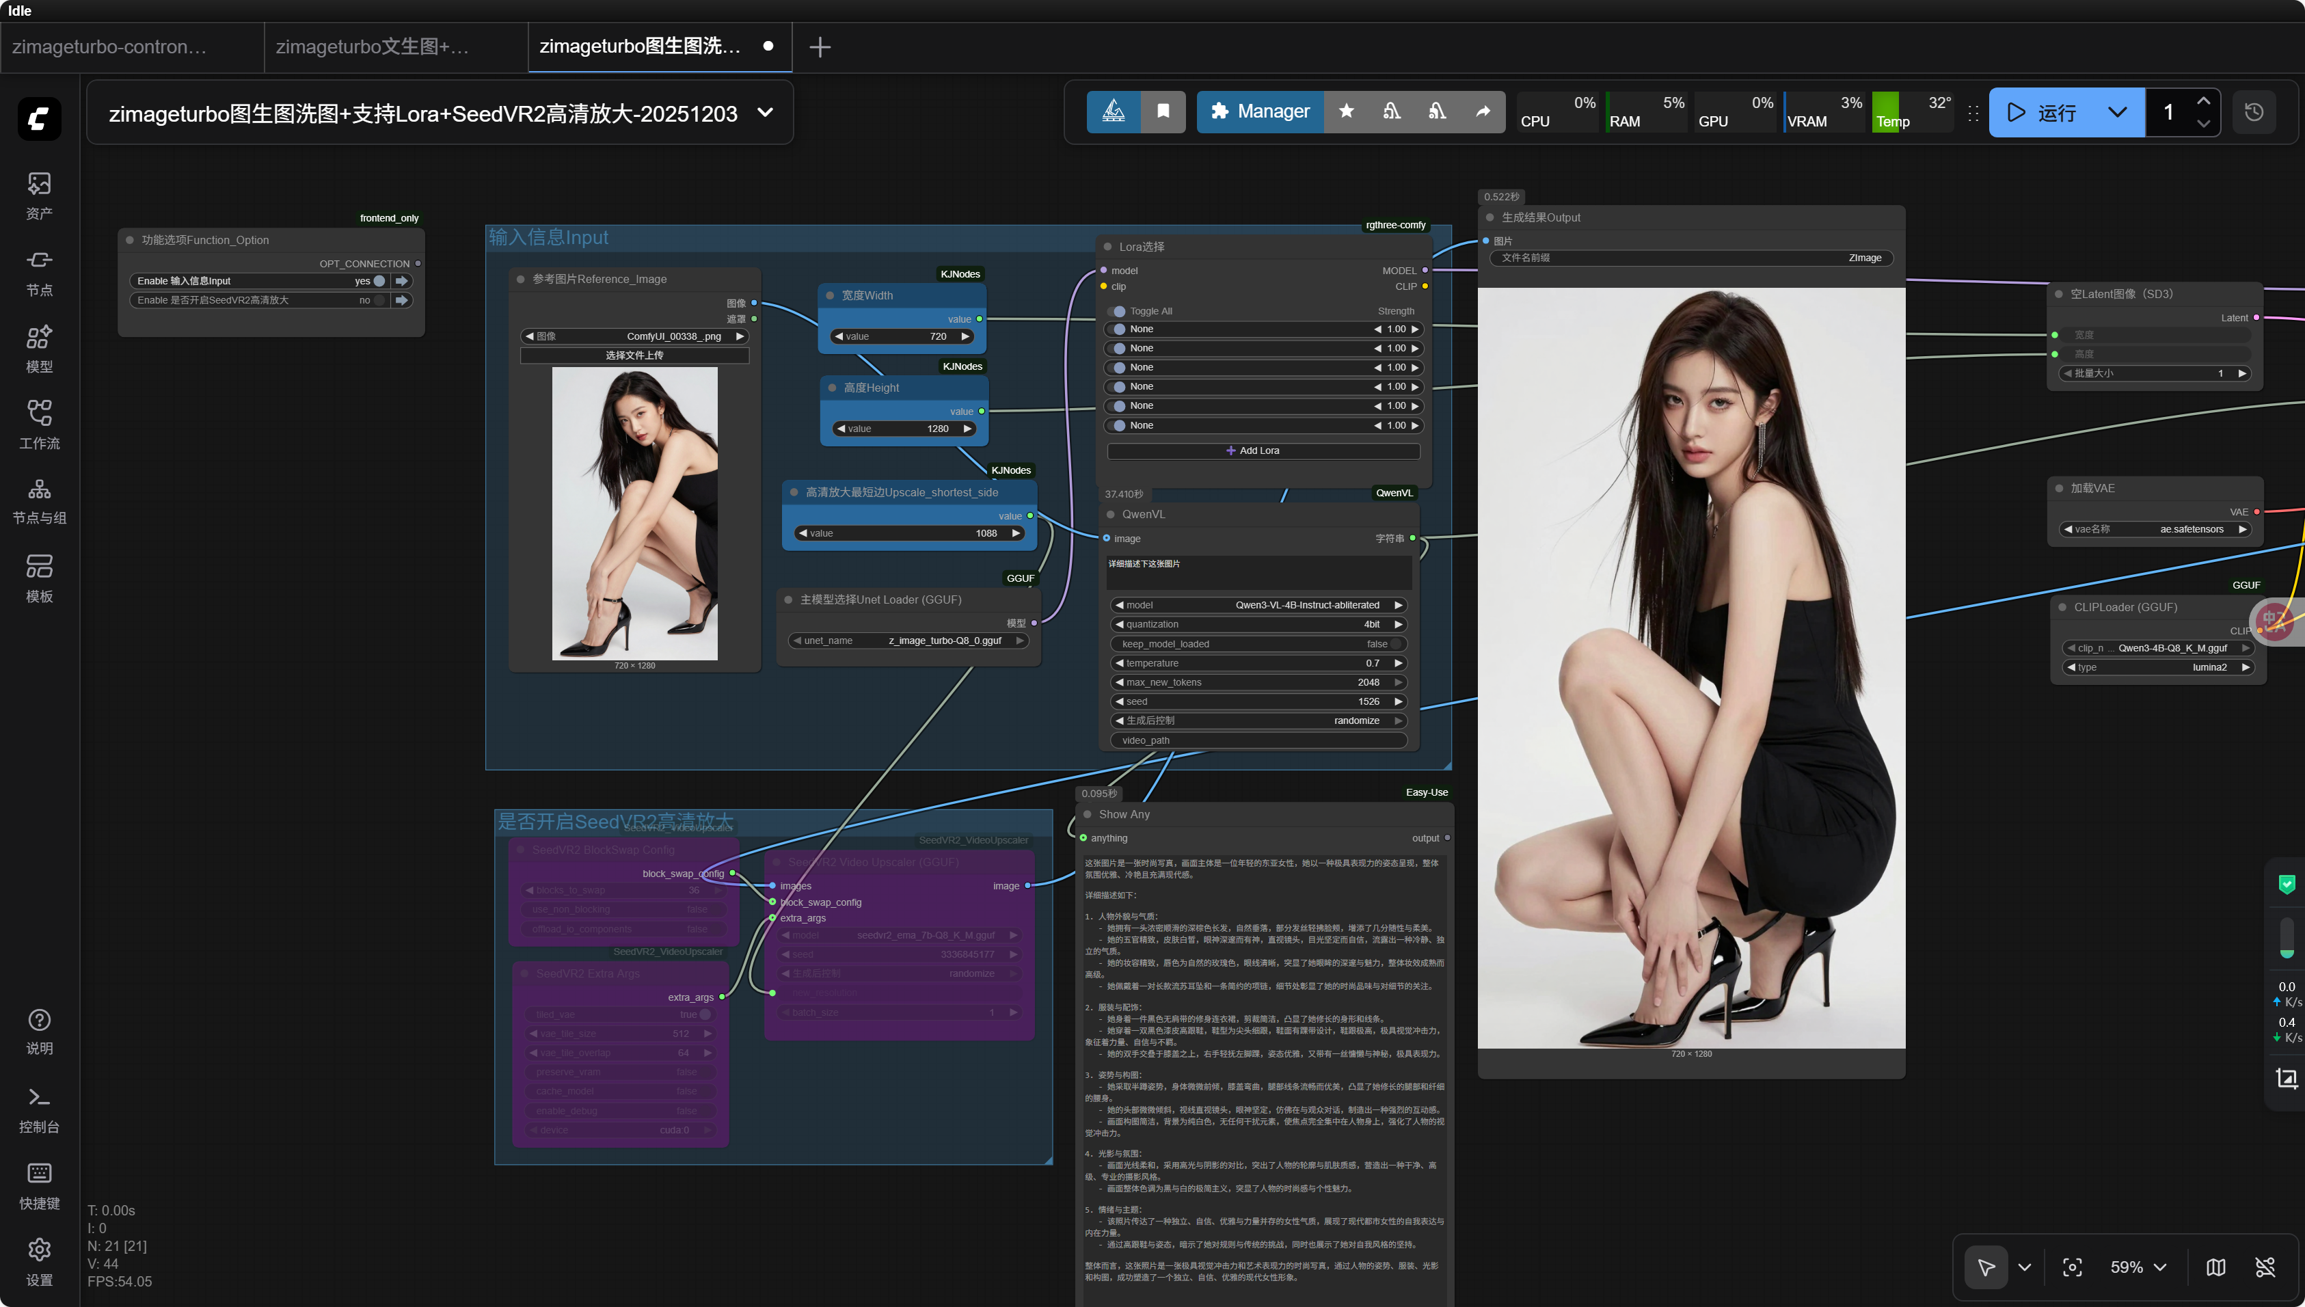This screenshot has width=2305, height=1307.
Task: Click the star favorite icon in toolbar
Action: 1347,111
